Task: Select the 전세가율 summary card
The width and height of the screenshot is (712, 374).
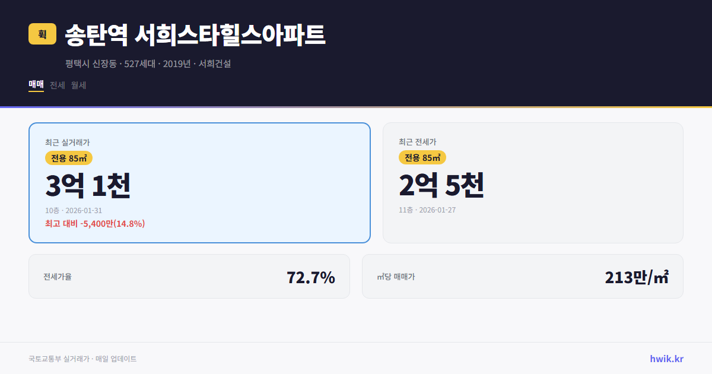Action: 189,276
